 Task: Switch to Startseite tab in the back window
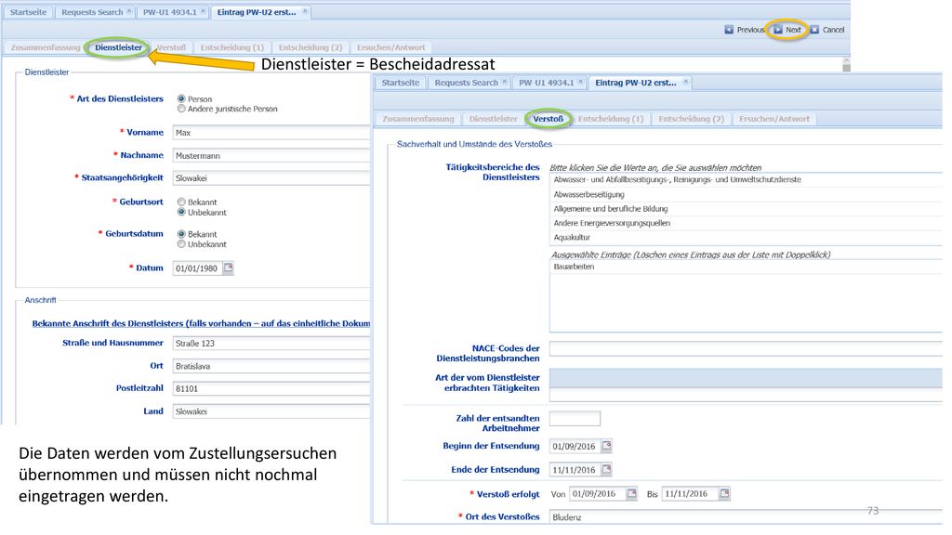[x=29, y=12]
